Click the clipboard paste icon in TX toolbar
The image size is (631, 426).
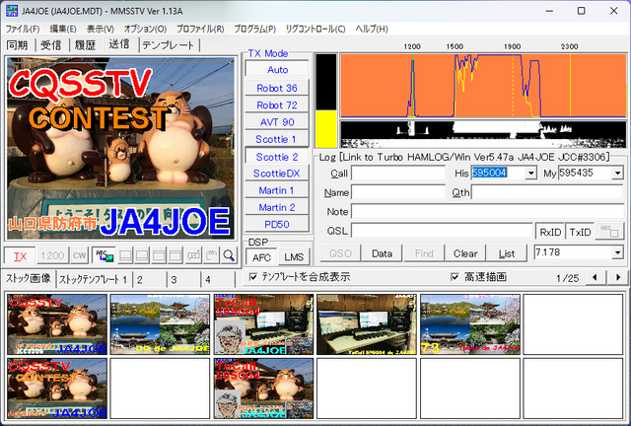click(x=211, y=255)
